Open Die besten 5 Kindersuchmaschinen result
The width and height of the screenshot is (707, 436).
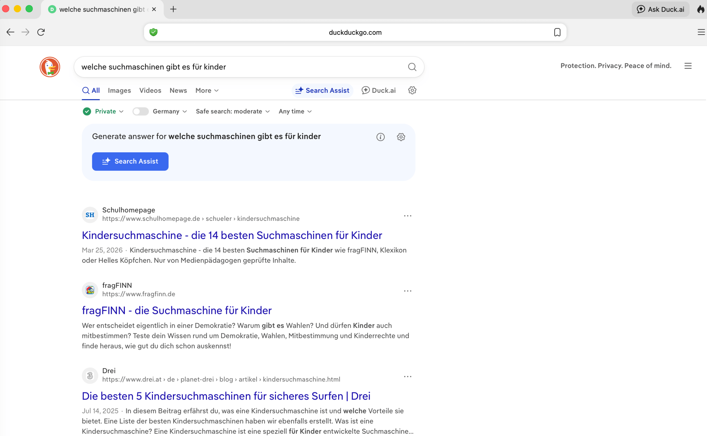(226, 396)
